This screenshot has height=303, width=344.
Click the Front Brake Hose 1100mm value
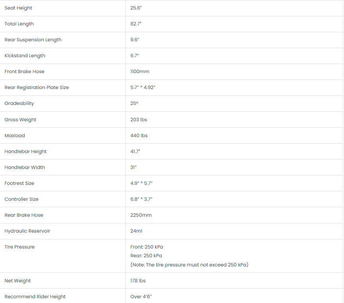(x=140, y=72)
